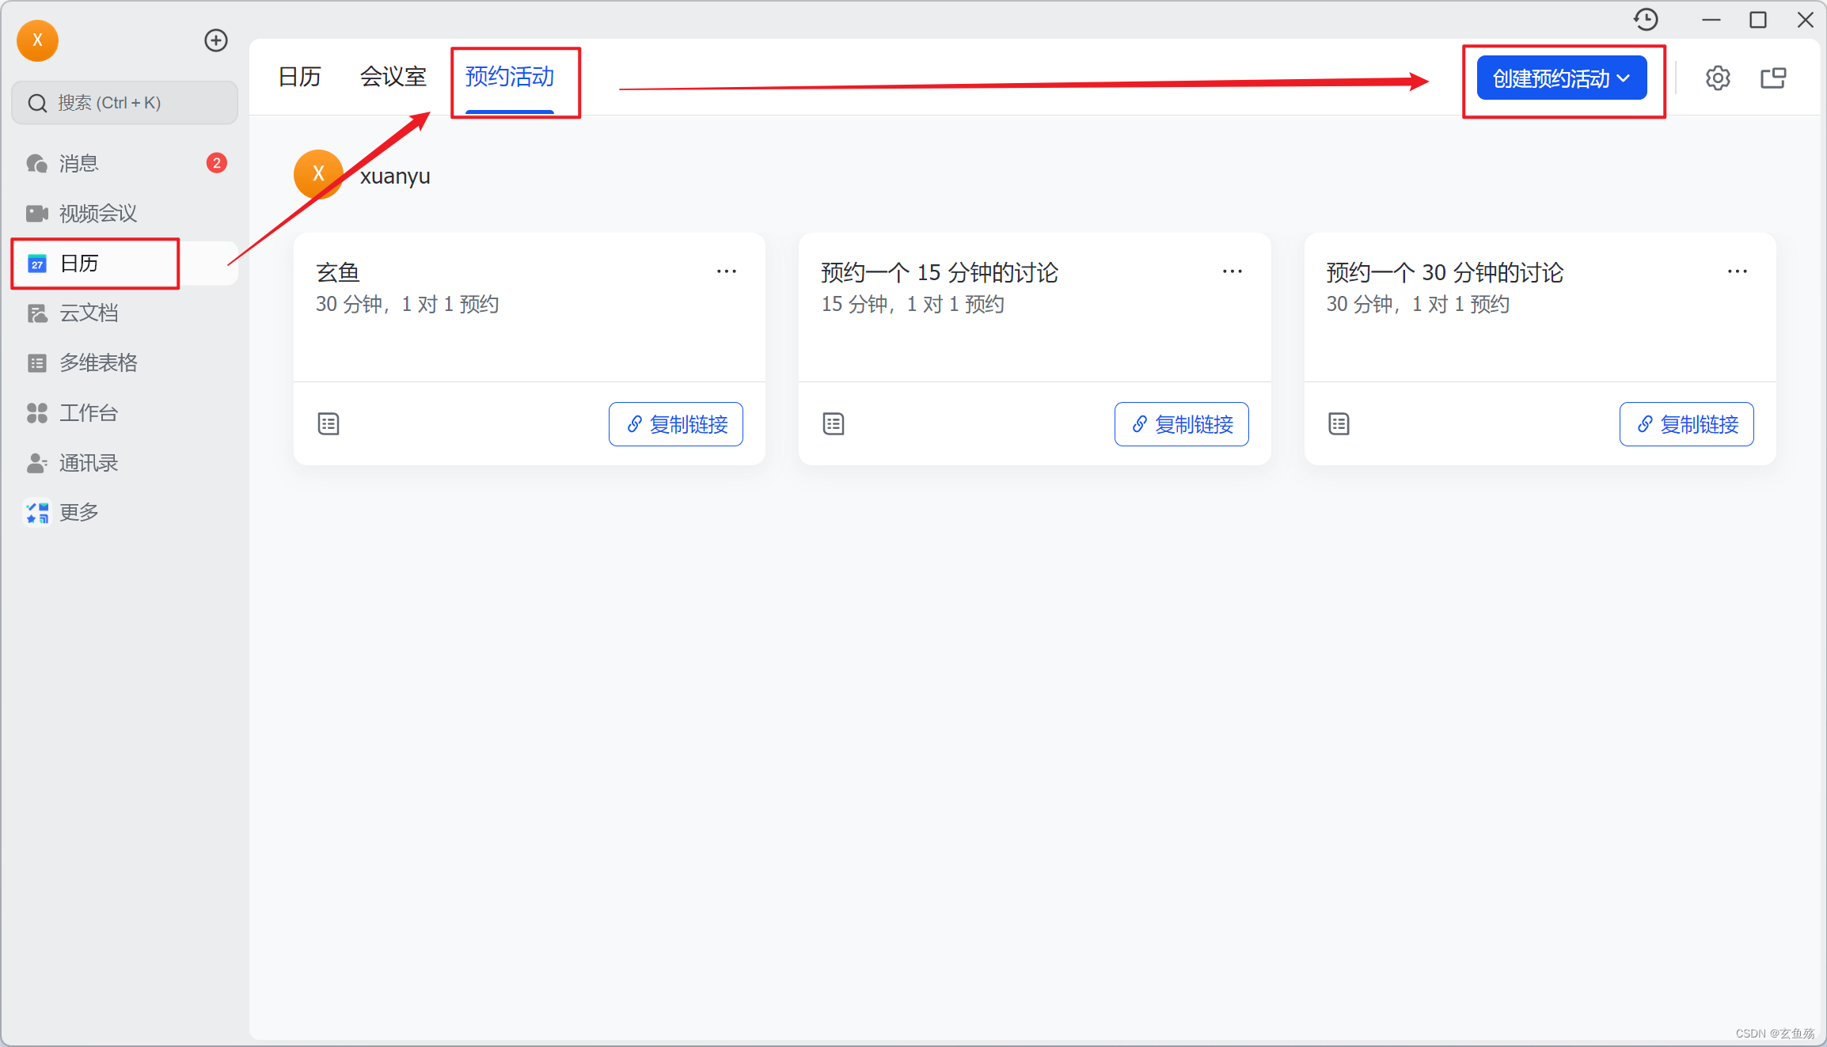Open calendar settings gear icon
The width and height of the screenshot is (1827, 1047).
pos(1717,78)
